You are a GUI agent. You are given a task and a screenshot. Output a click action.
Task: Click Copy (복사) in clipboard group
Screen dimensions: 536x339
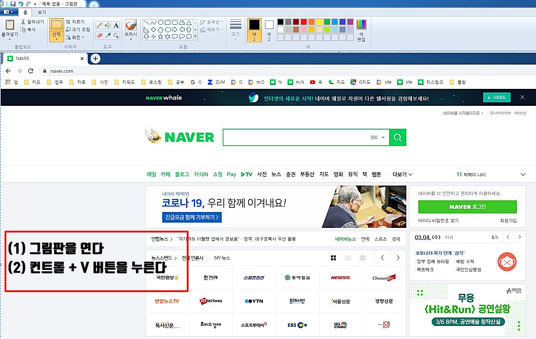pyautogui.click(x=28, y=30)
